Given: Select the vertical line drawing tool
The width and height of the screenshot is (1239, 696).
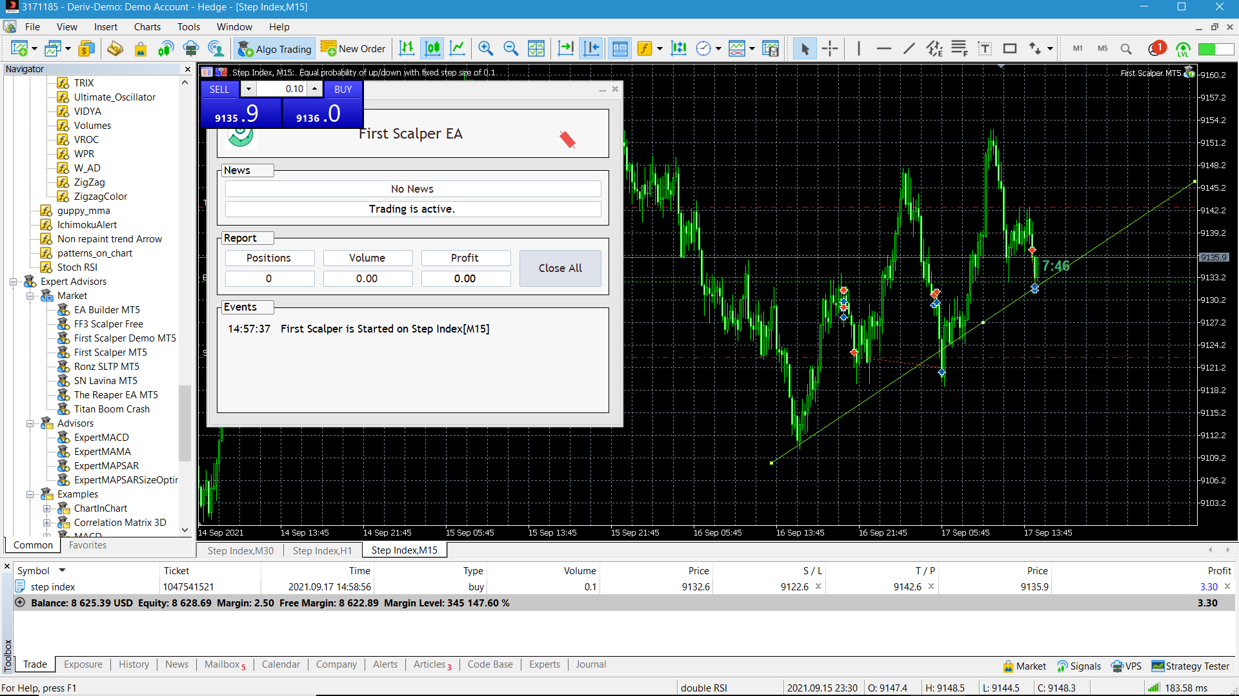Looking at the screenshot, I should (x=858, y=48).
